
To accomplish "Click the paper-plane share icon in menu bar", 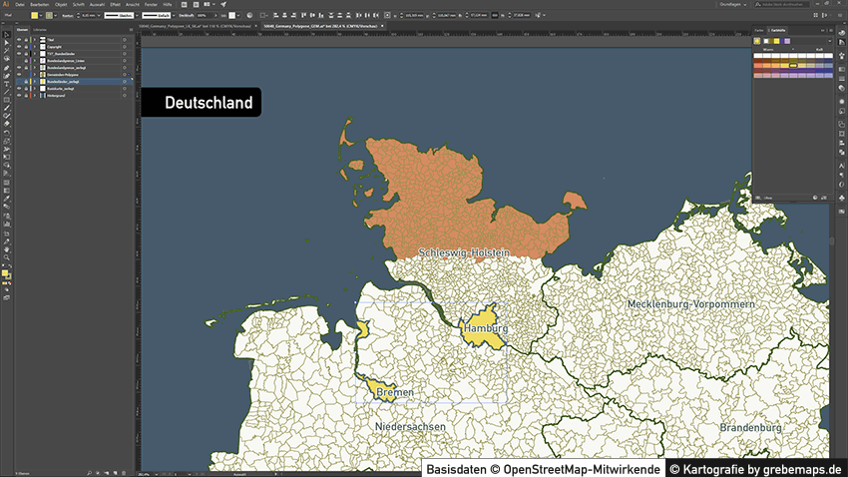I will 223,5.
